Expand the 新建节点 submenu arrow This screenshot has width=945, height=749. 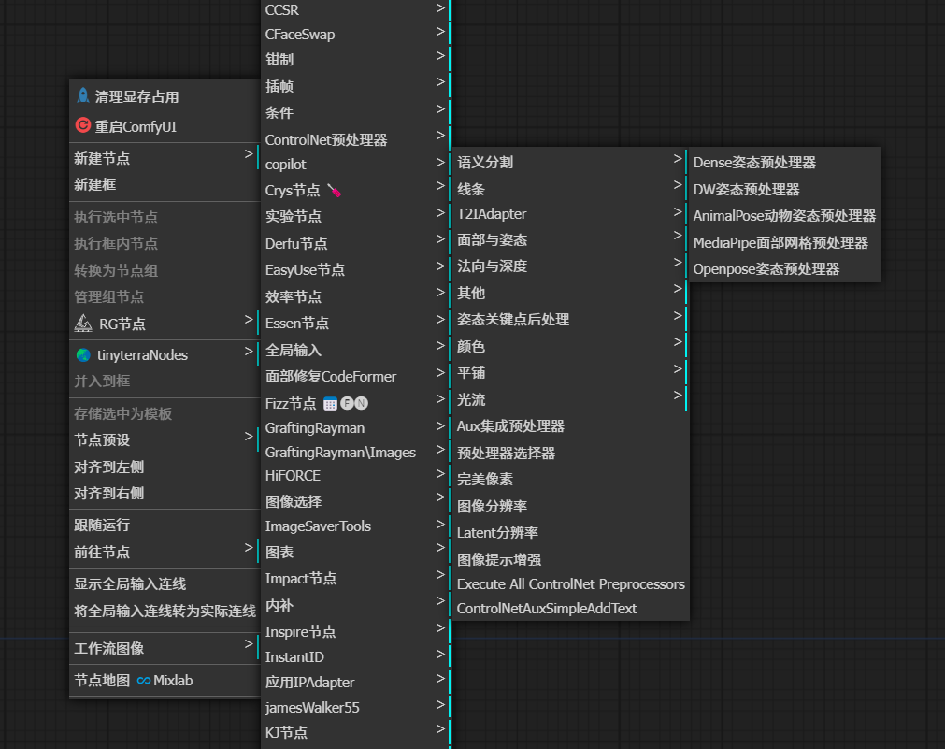tap(249, 154)
